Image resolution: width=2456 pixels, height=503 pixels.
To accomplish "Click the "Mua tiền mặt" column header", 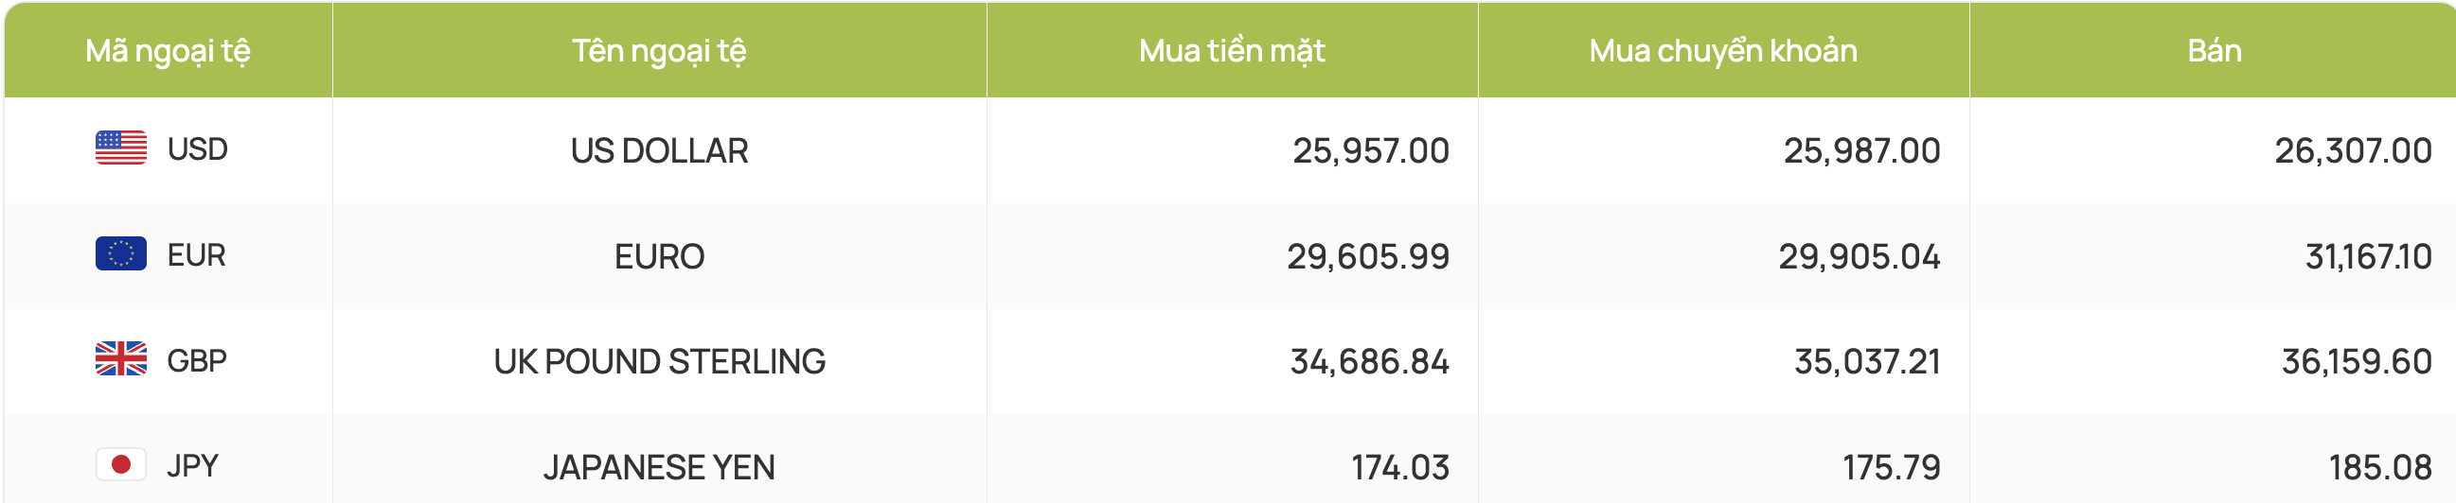I will [1232, 50].
